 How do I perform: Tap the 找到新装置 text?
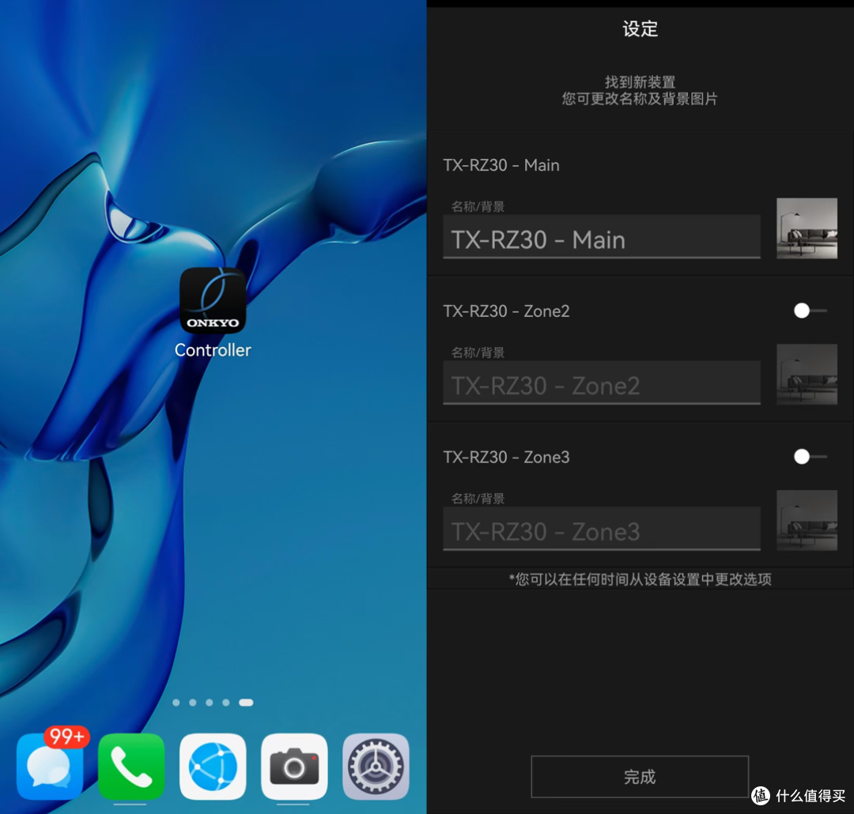[x=640, y=82]
